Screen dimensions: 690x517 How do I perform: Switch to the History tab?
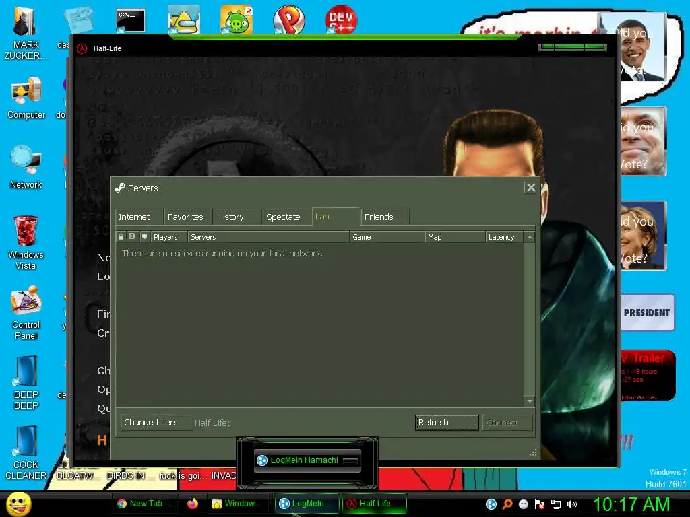coord(237,217)
